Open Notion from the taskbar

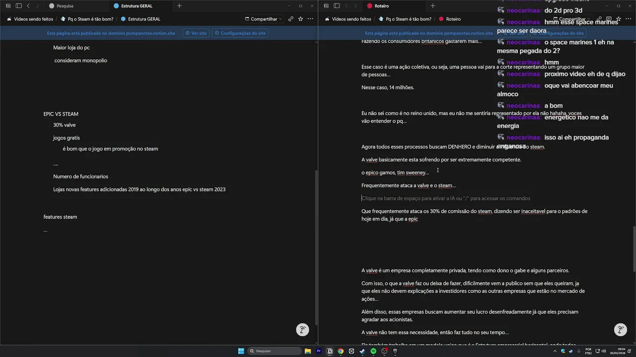pyautogui.click(x=329, y=351)
